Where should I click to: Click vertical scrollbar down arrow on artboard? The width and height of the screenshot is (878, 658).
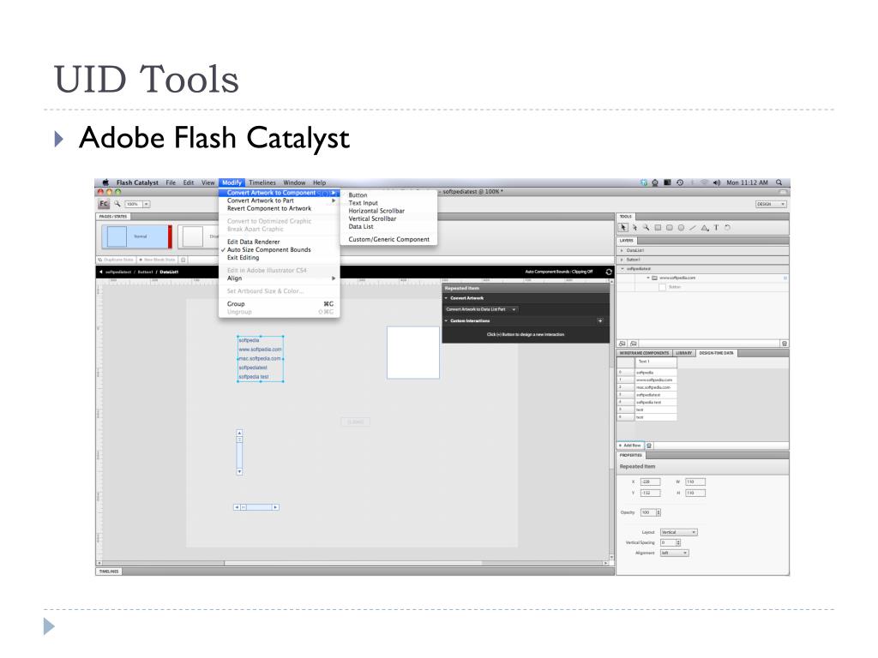click(x=240, y=472)
